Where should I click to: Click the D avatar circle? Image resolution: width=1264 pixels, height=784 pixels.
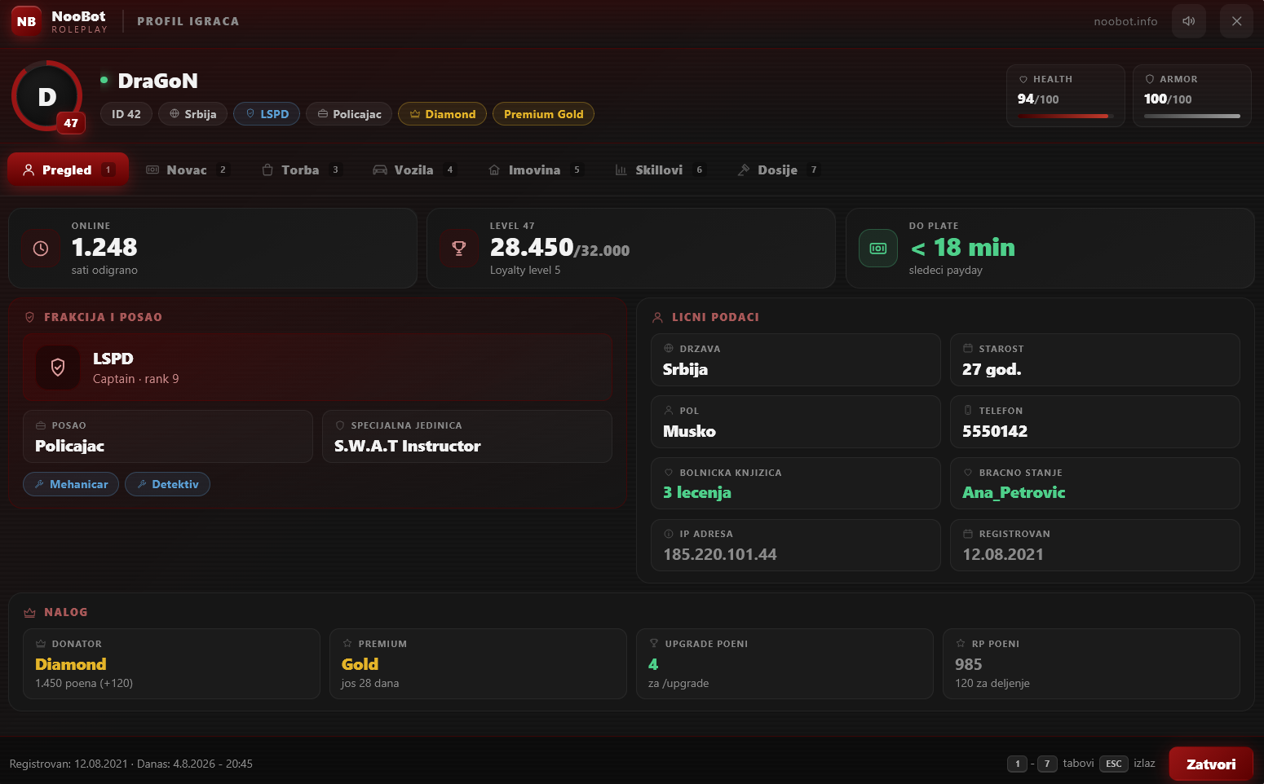pyautogui.click(x=47, y=96)
